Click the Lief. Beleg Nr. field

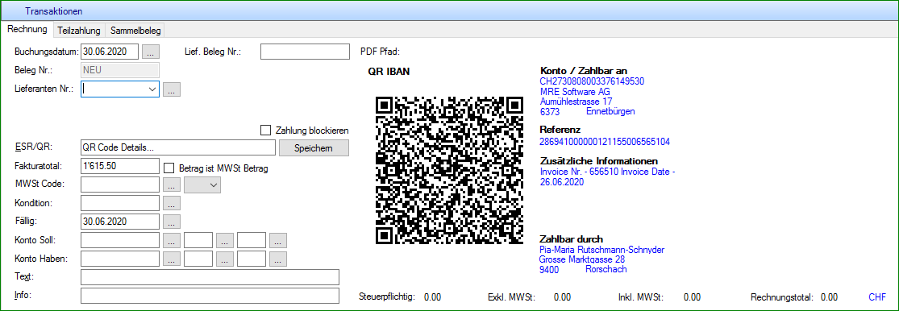coord(305,52)
